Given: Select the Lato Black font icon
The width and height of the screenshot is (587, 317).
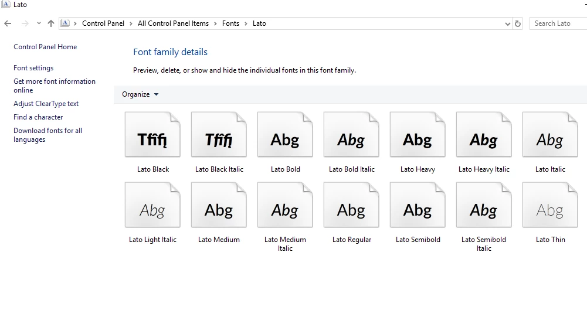Looking at the screenshot, I should click(x=152, y=135).
